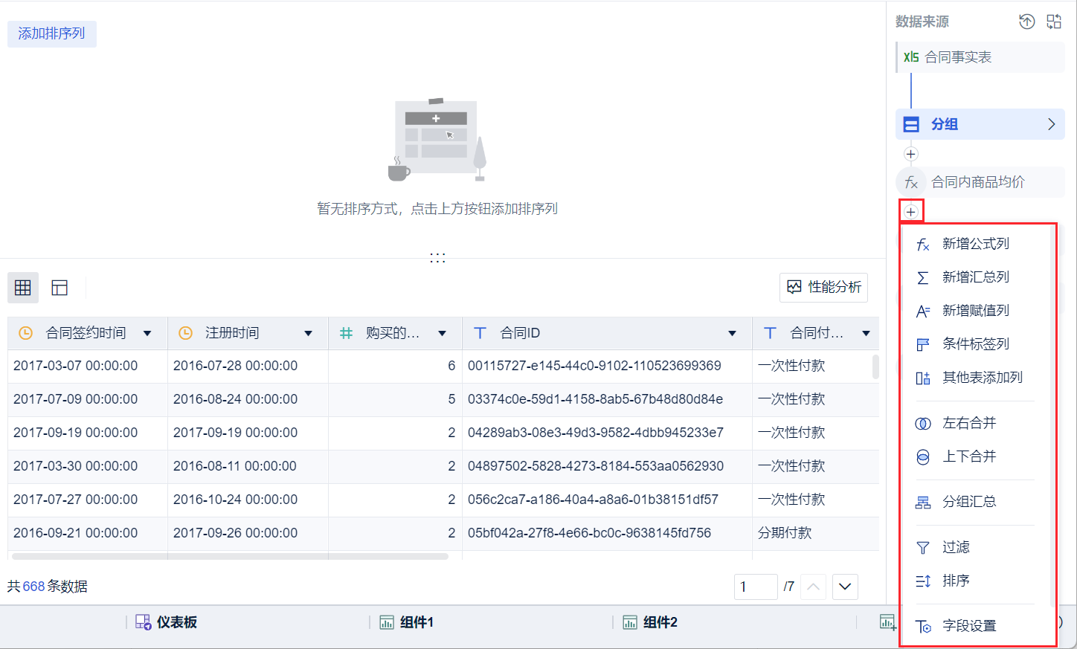Go to the previous page arrow
The image size is (1077, 649).
point(814,587)
